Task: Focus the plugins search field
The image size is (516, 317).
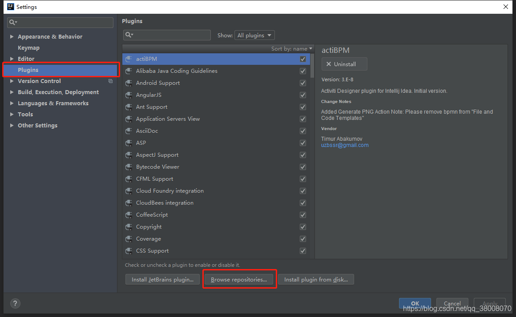Action: point(167,35)
